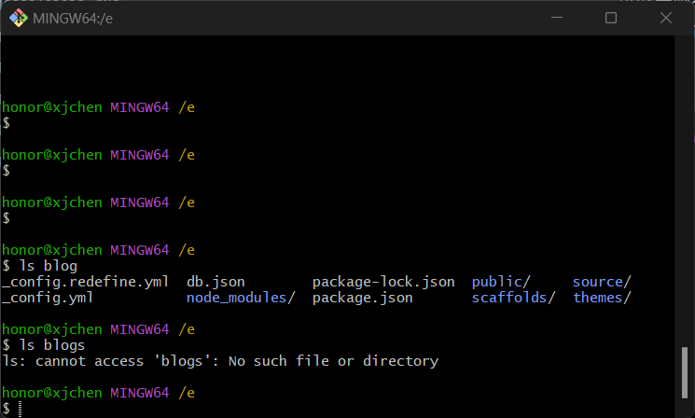695x418 pixels.
Task: Click the node_modules/ directory name
Action: click(241, 298)
